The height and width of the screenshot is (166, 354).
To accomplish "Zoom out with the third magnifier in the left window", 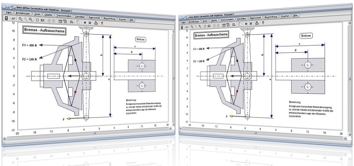I will pos(30,20).
